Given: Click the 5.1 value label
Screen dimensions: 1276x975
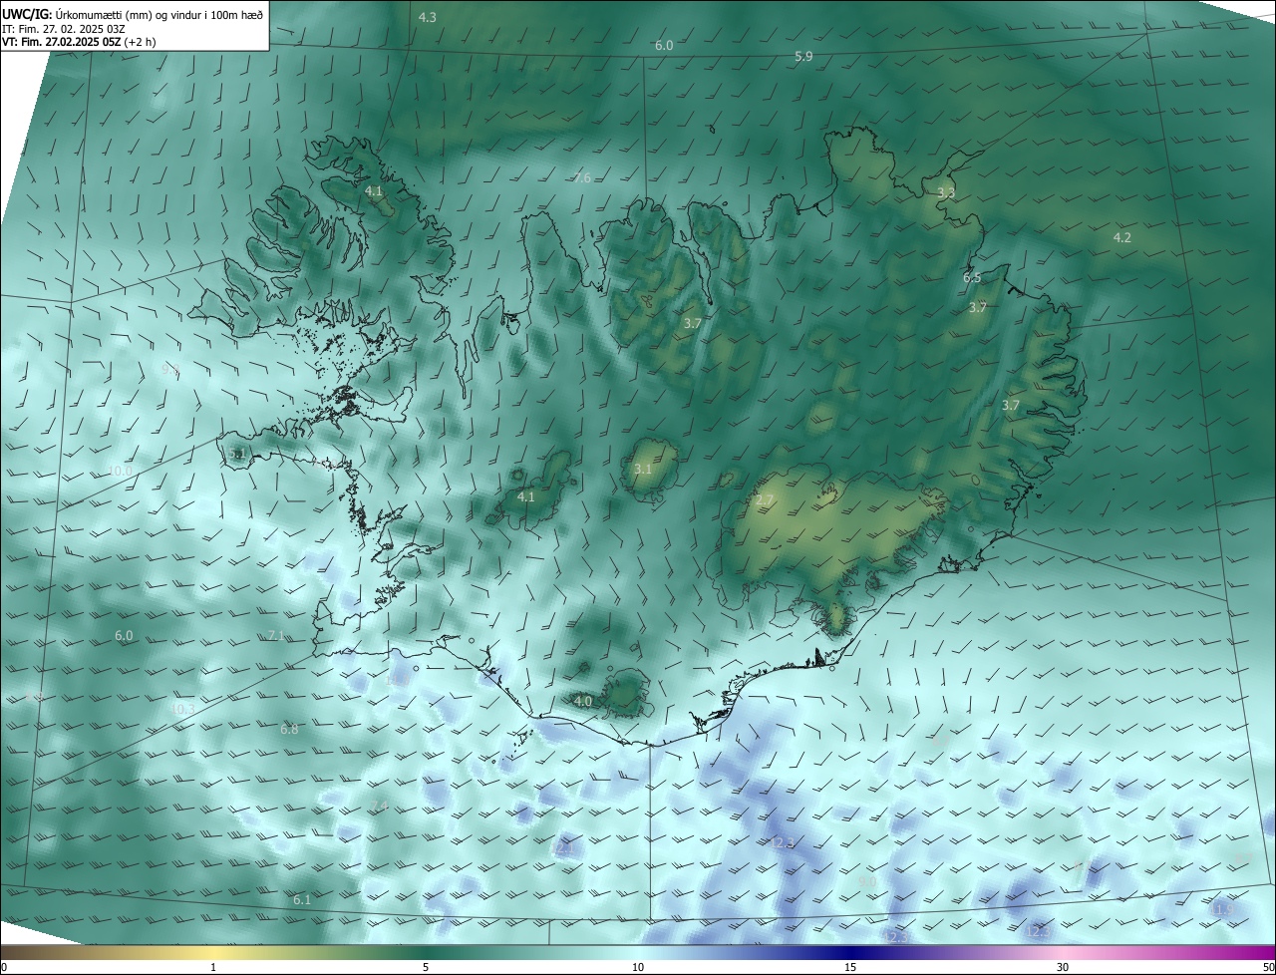Looking at the screenshot, I should pyautogui.click(x=237, y=454).
